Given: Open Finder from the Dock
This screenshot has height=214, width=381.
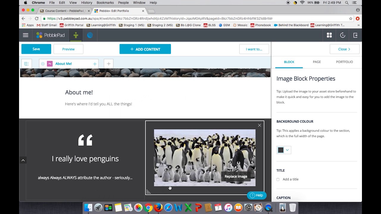Looking at the screenshot, I should (x=88, y=207).
